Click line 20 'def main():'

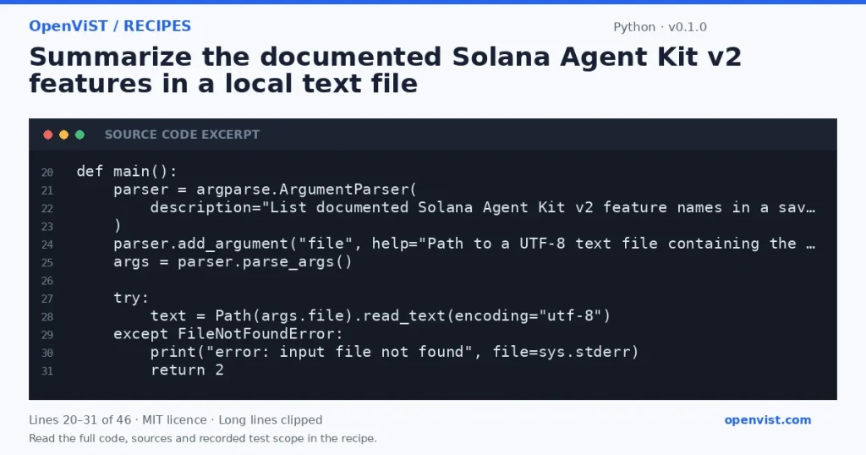pyautogui.click(x=127, y=171)
